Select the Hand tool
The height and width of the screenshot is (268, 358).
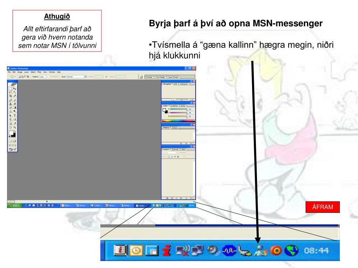click(x=10, y=127)
